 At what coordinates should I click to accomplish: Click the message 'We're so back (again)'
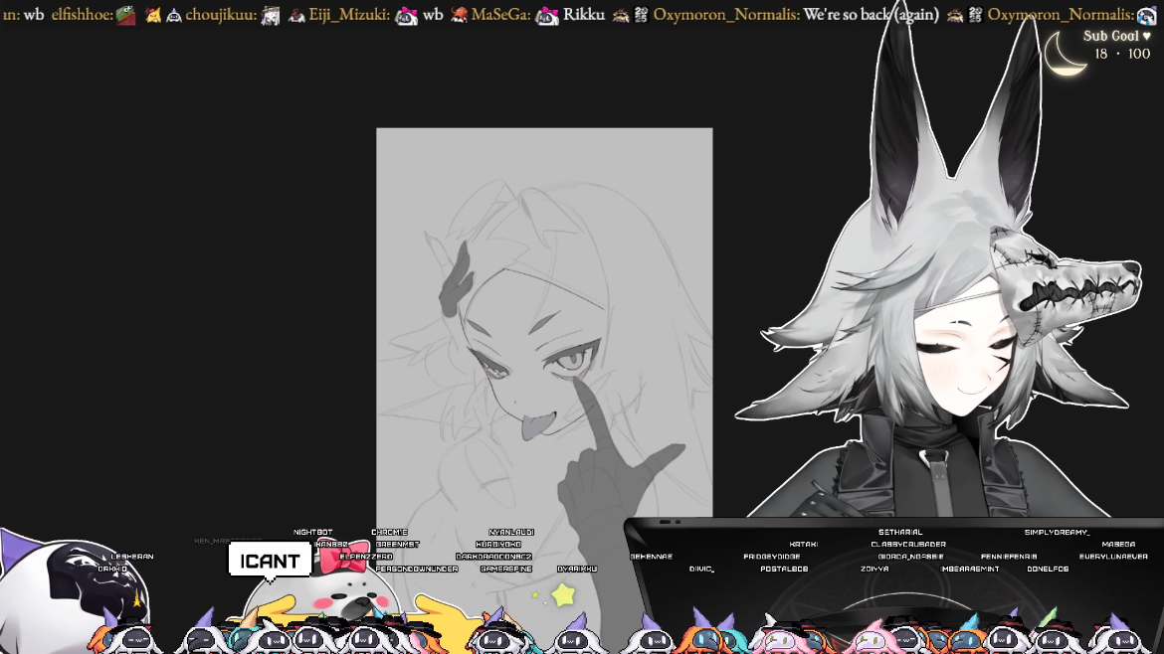(x=871, y=14)
